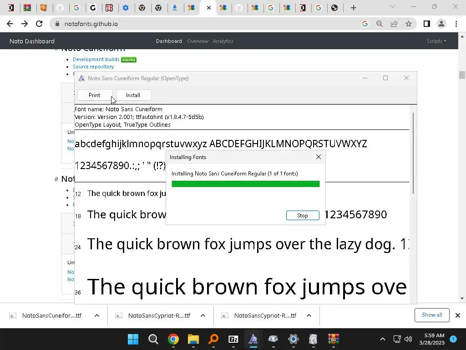Click the font viewer window title icon
This screenshot has width=466, height=350.
click(82, 78)
